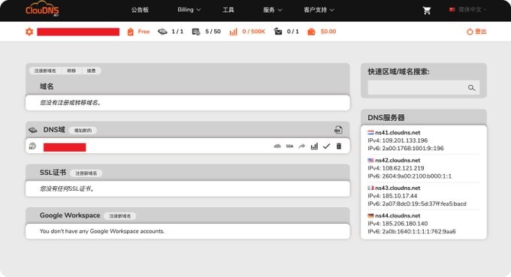511x277 pixels.
Task: Open account settings gear icon
Action: coord(29,32)
